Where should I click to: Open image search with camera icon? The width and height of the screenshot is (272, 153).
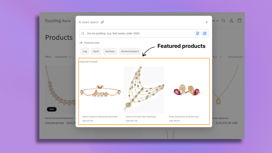point(205,33)
